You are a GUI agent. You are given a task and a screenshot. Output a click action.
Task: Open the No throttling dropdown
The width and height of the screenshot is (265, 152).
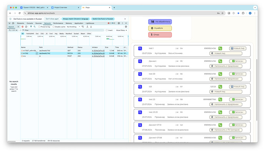(73, 27)
